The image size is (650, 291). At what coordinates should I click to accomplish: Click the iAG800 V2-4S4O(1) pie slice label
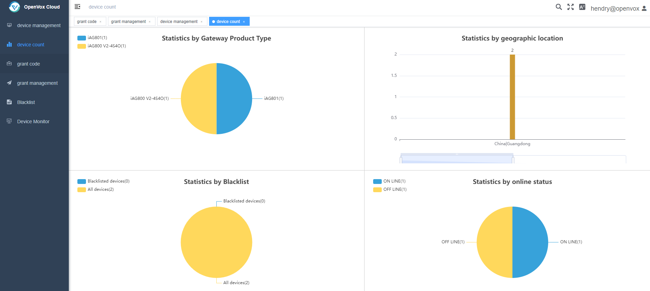coord(150,98)
